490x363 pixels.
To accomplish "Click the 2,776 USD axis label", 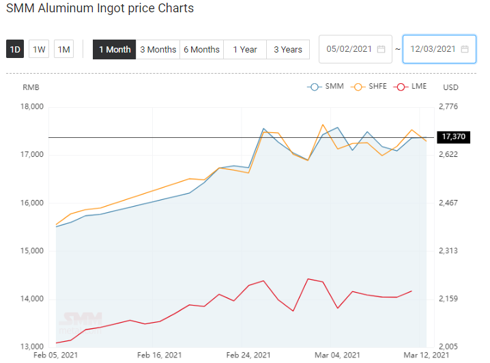I will (x=448, y=106).
